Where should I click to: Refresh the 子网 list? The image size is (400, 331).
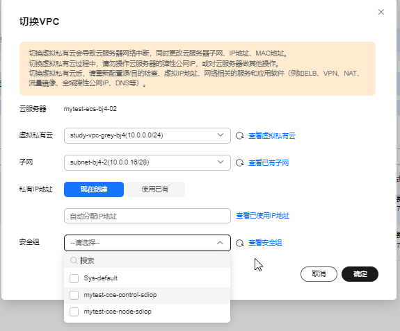click(239, 163)
